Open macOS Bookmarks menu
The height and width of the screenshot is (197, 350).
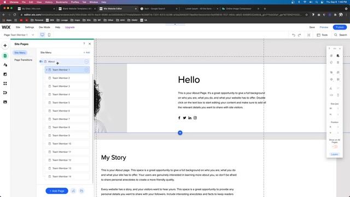(62, 2)
